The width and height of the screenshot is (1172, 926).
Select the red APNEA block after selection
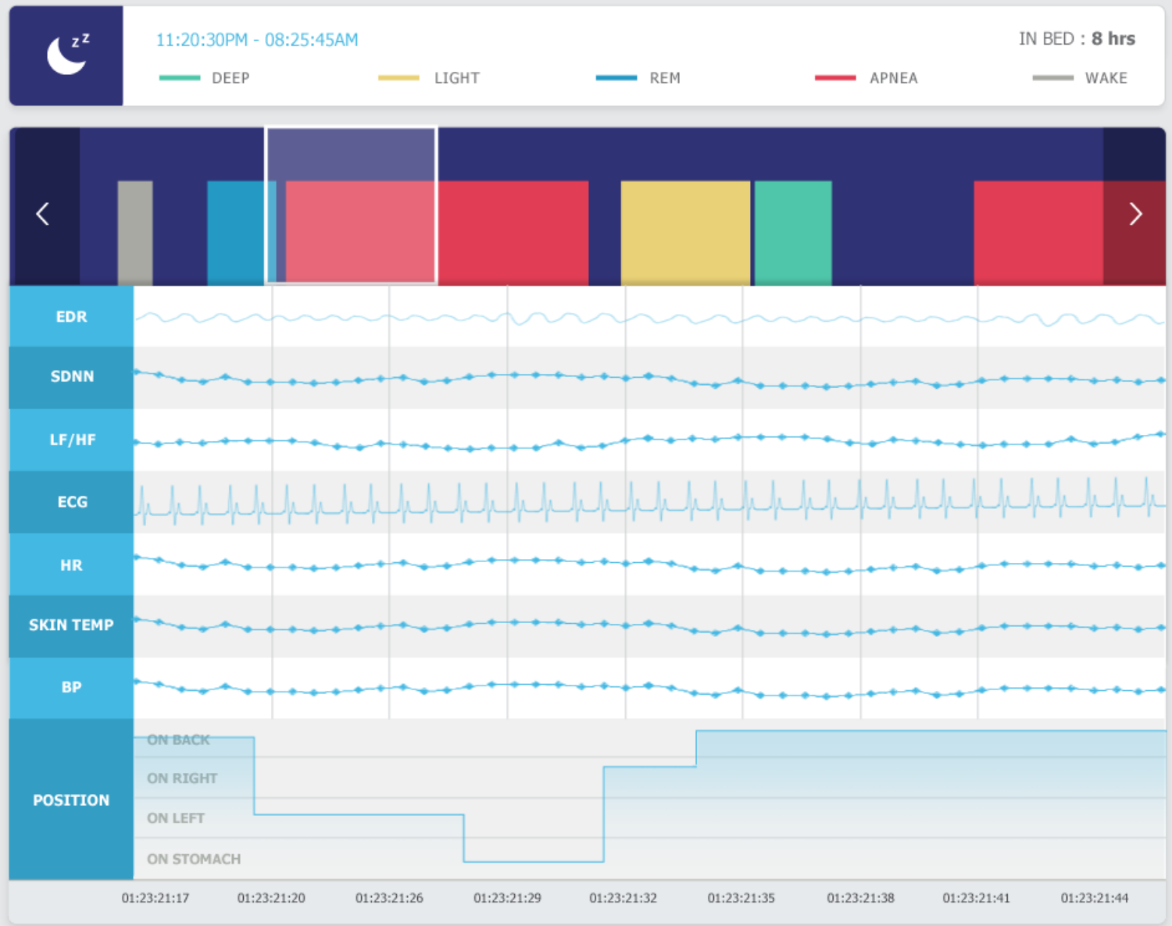click(513, 233)
